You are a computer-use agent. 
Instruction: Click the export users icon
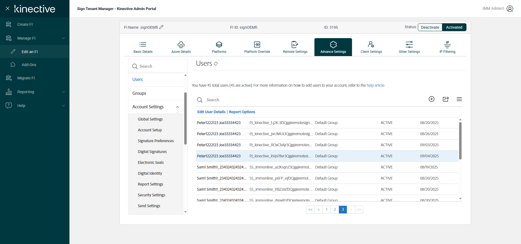click(x=446, y=99)
